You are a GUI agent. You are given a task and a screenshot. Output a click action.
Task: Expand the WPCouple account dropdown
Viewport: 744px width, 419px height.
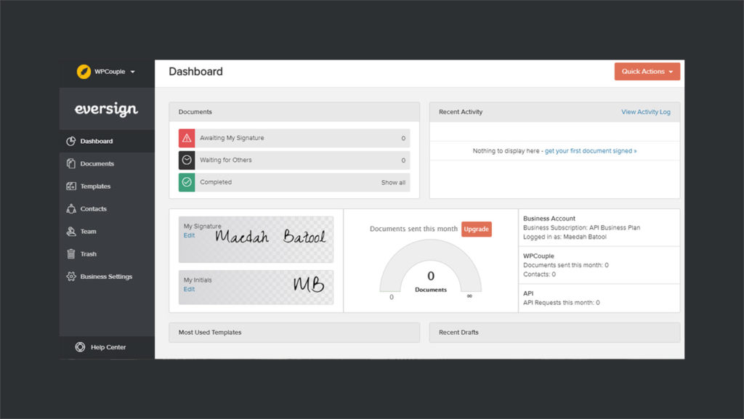pos(105,72)
